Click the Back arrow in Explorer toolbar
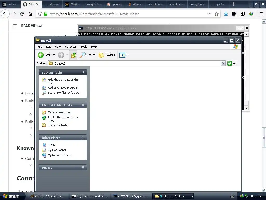This screenshot has width=266, height=200. pos(44,55)
